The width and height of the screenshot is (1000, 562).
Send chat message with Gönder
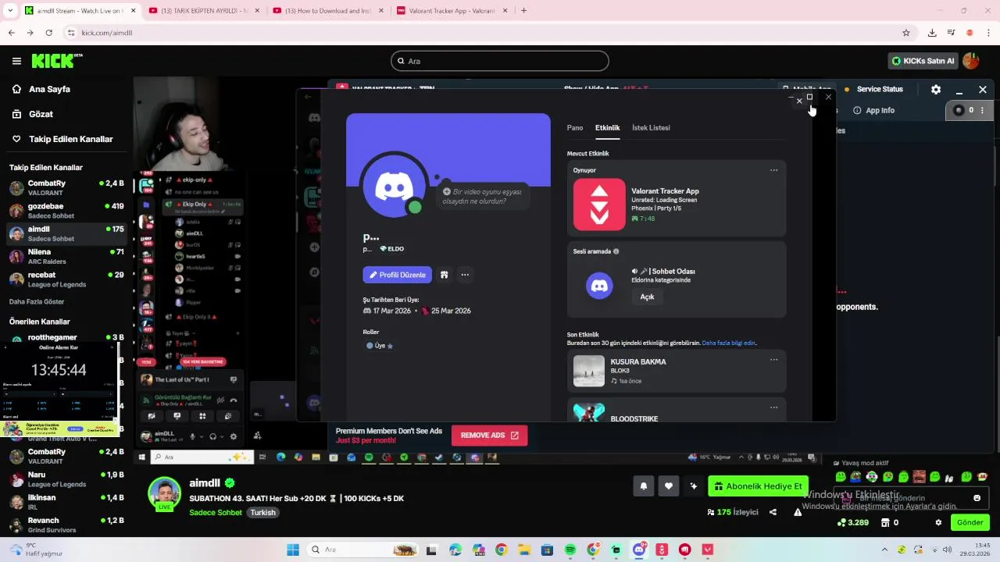[970, 522]
